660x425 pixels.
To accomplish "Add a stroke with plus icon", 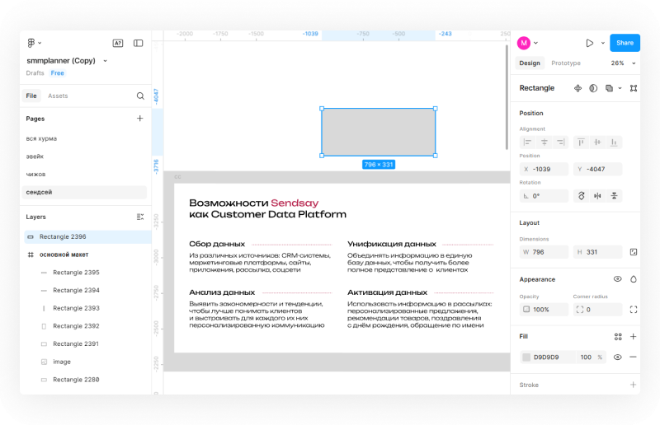I will 633,385.
